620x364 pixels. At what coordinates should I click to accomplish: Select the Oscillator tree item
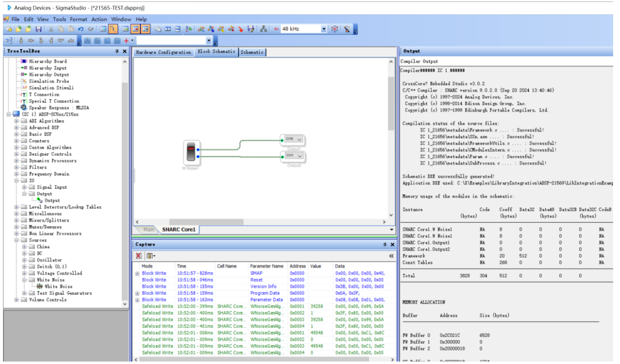[x=50, y=260]
